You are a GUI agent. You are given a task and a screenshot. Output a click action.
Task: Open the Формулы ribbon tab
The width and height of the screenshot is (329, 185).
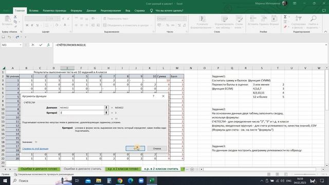click(x=77, y=10)
